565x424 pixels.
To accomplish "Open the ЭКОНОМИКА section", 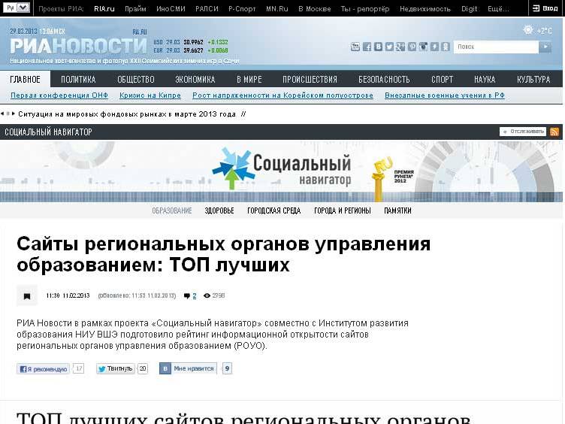I will (195, 80).
